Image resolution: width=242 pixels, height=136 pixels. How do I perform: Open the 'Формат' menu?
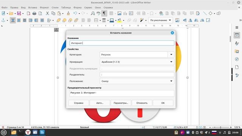pos(44,8)
